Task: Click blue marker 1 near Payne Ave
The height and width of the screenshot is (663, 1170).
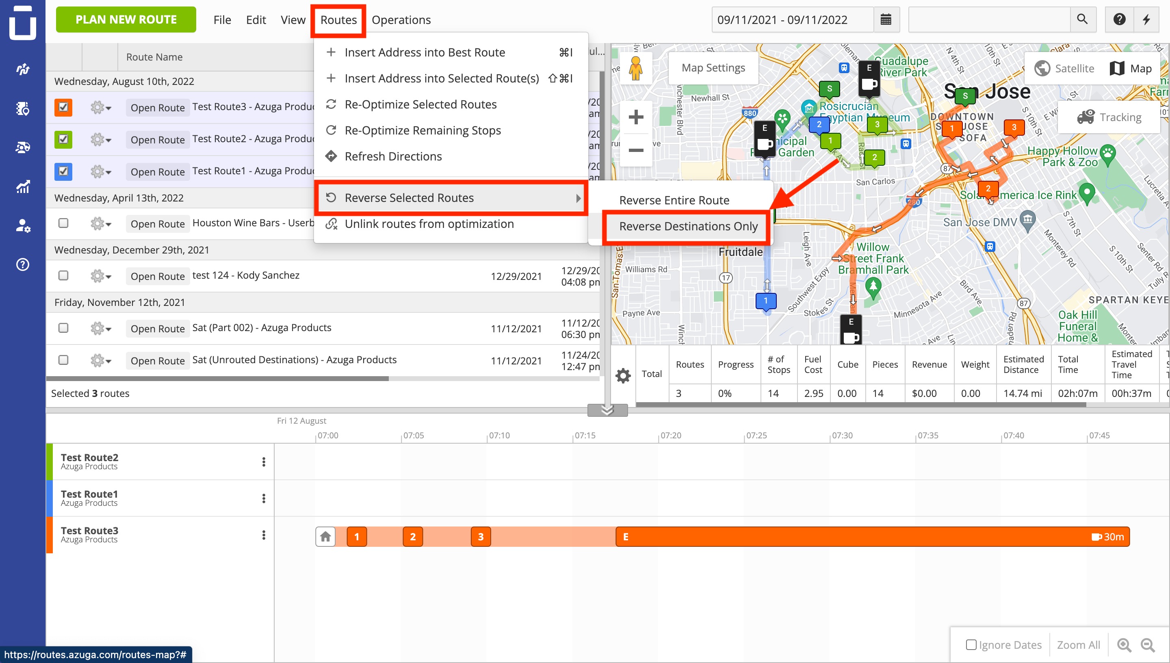Action: point(766,301)
